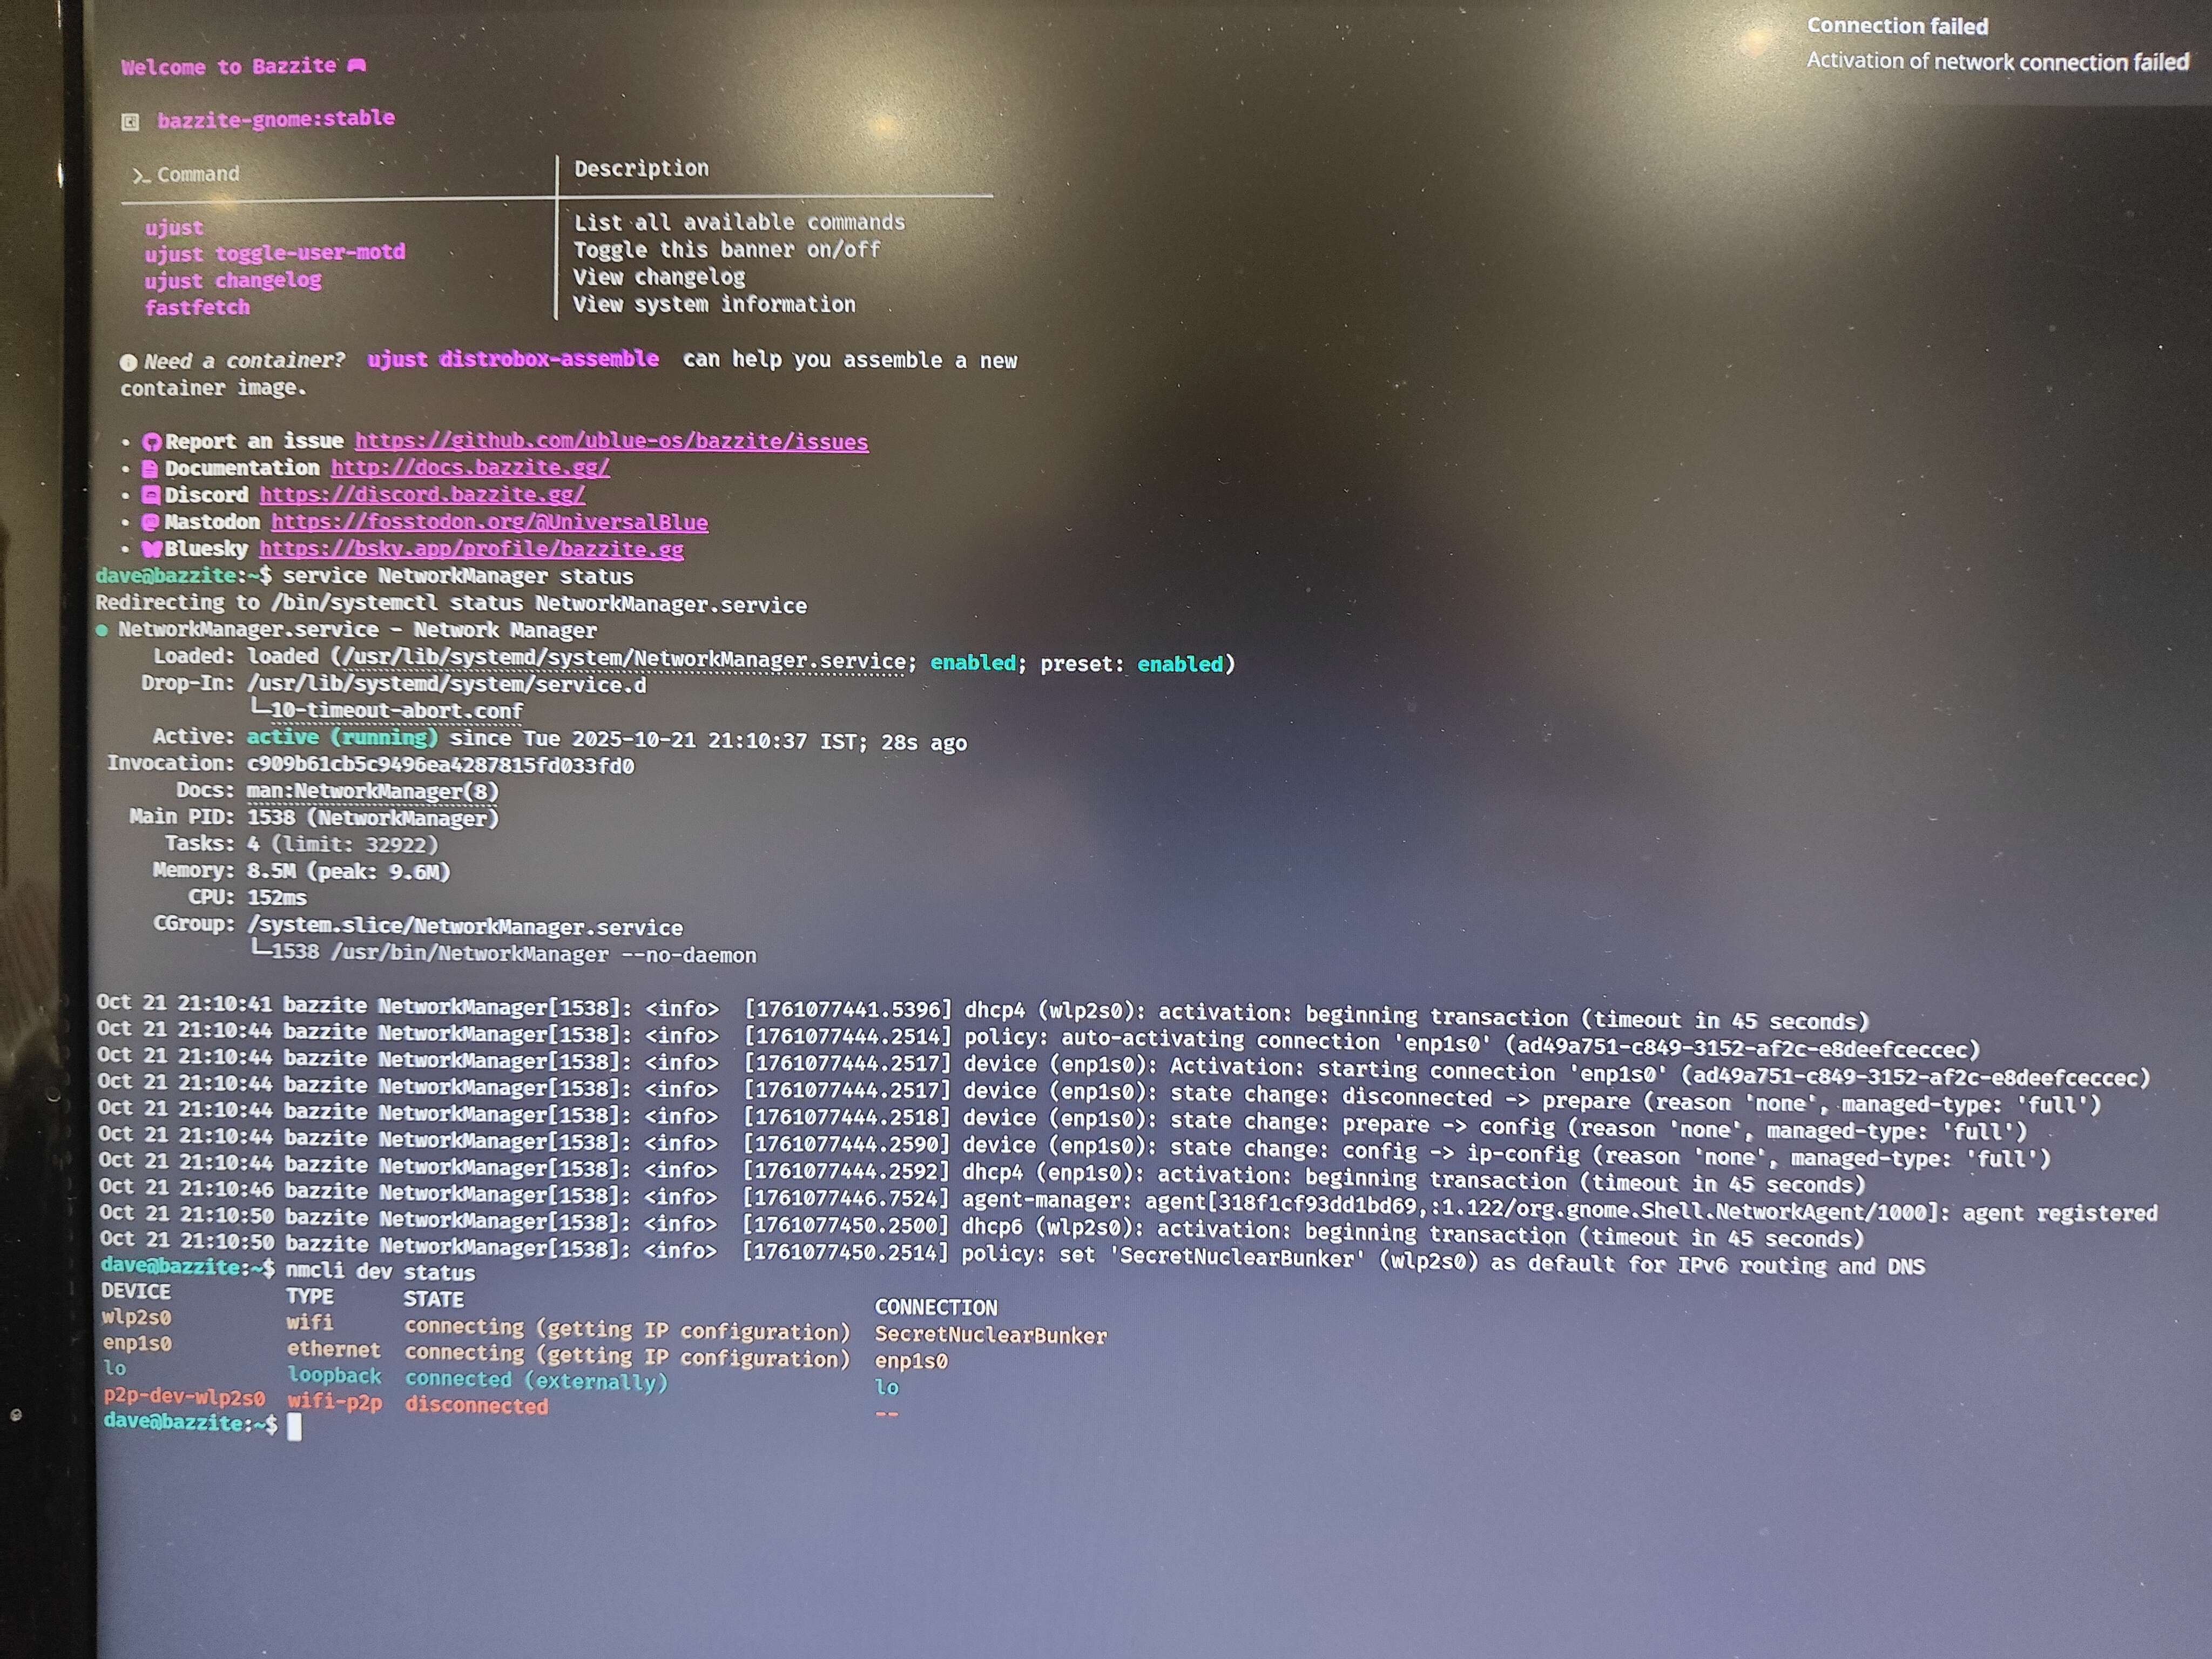This screenshot has width=2212, height=1659.
Task: Click the GitHub icon beside Report an issue
Action: click(152, 442)
